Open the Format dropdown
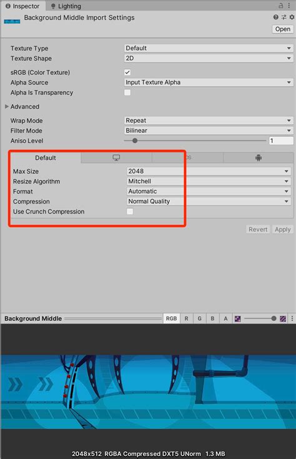 (x=209, y=192)
